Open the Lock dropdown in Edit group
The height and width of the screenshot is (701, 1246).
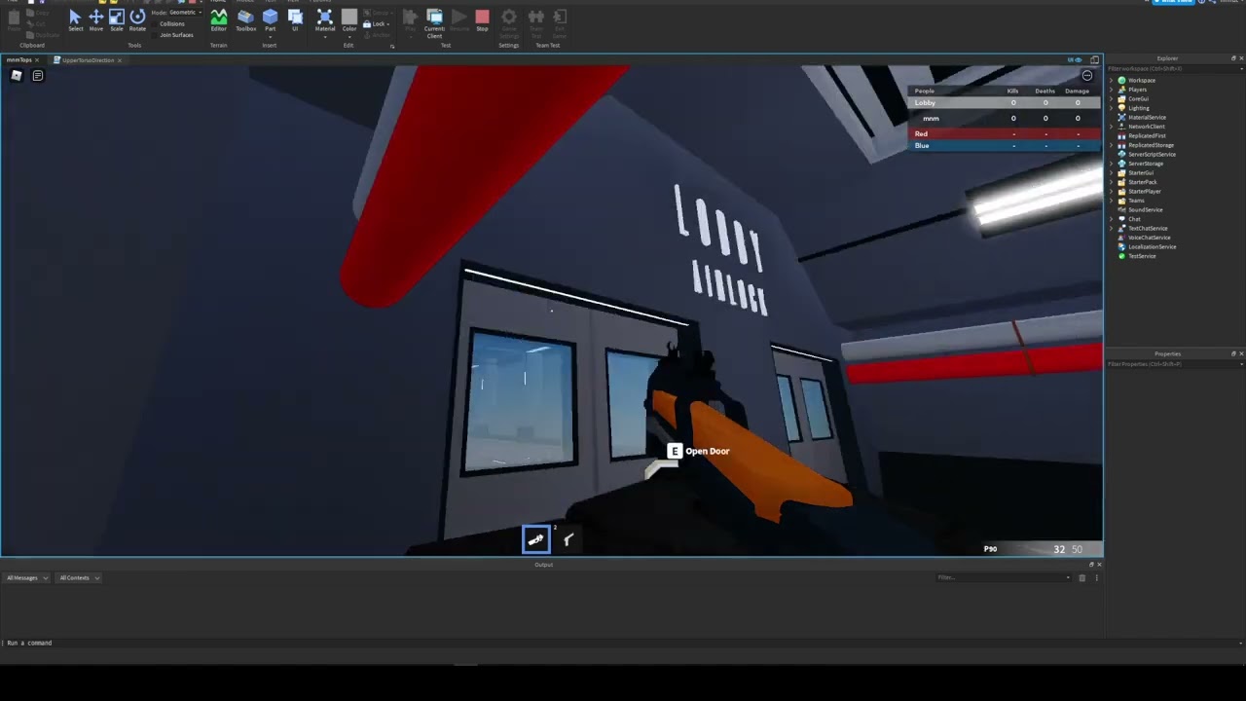[377, 24]
